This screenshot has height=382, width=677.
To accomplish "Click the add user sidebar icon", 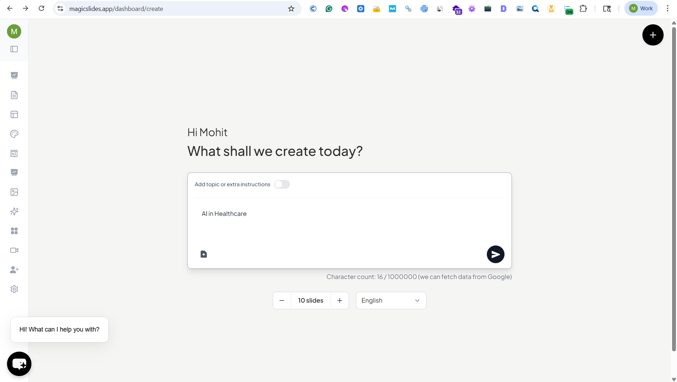I will coord(14,270).
